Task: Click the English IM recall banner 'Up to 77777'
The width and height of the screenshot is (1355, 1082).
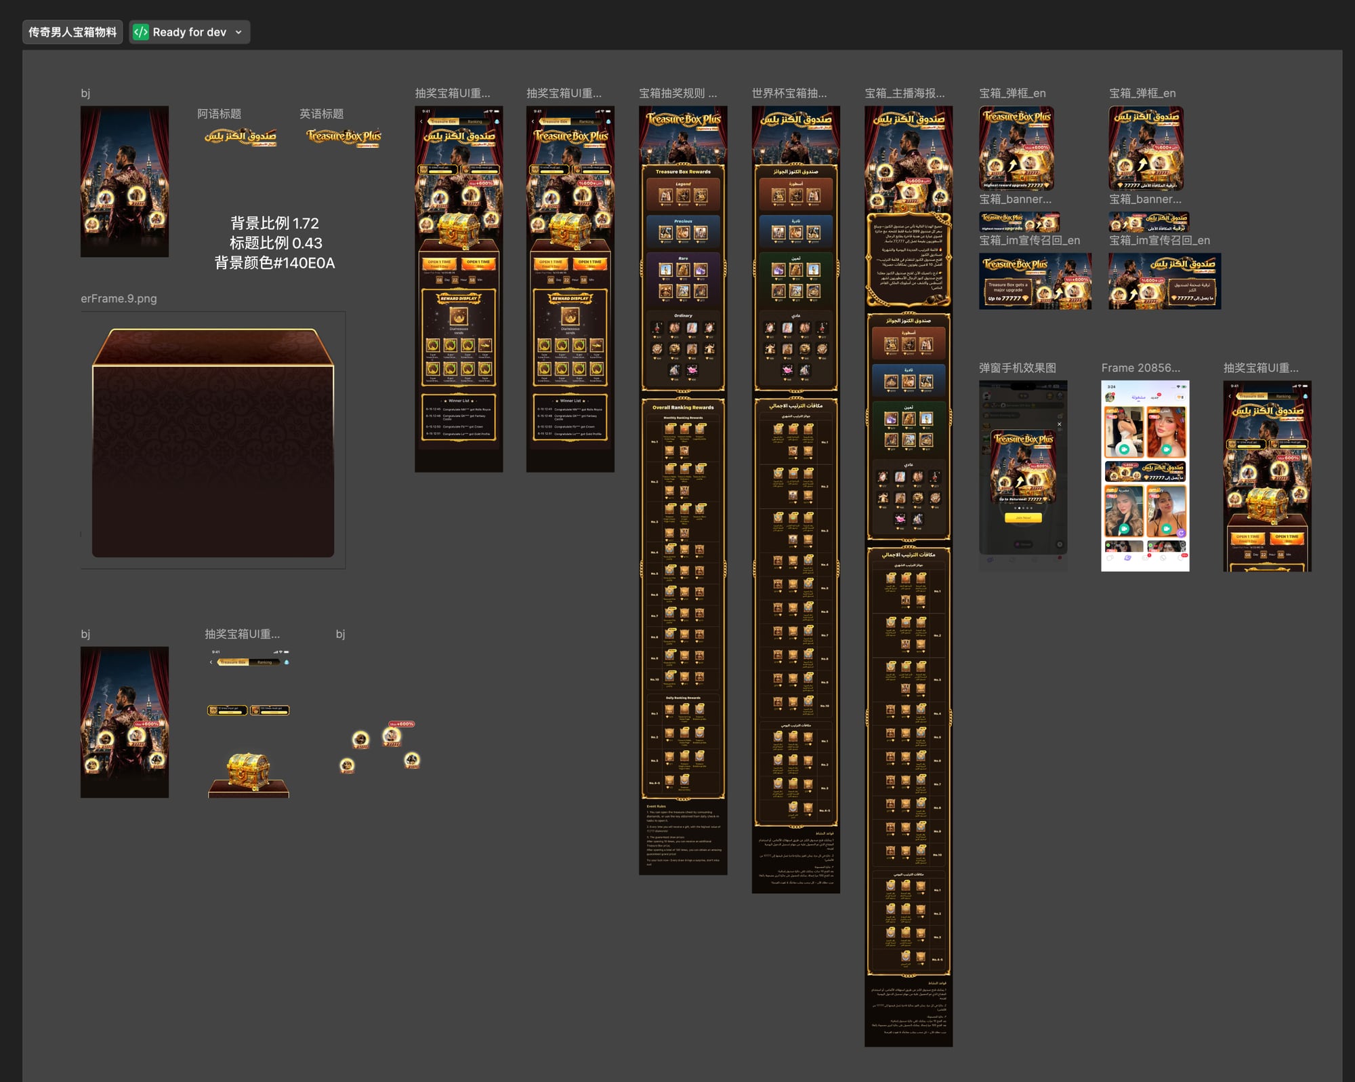Action: pyautogui.click(x=1035, y=281)
